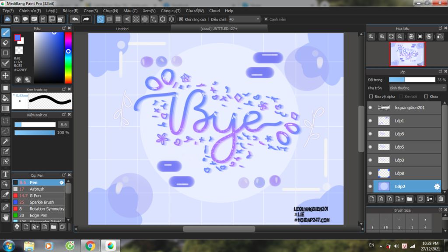Toggle the Khử răng cưa checkbox
The width and height of the screenshot is (448, 252).
tap(181, 19)
